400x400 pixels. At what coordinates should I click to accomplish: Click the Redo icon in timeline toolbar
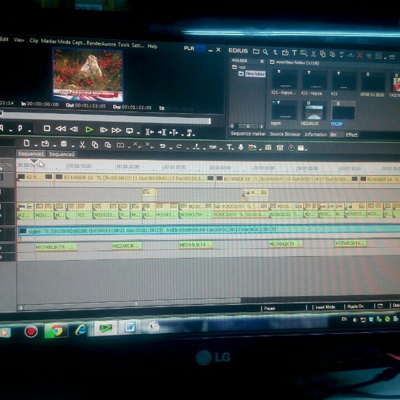pyautogui.click(x=179, y=147)
